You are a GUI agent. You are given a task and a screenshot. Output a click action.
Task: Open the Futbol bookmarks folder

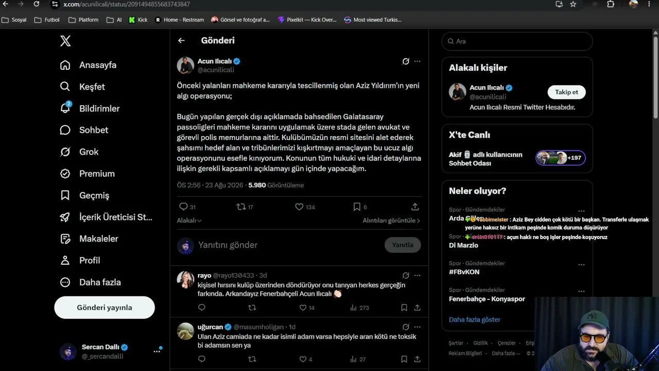47,20
